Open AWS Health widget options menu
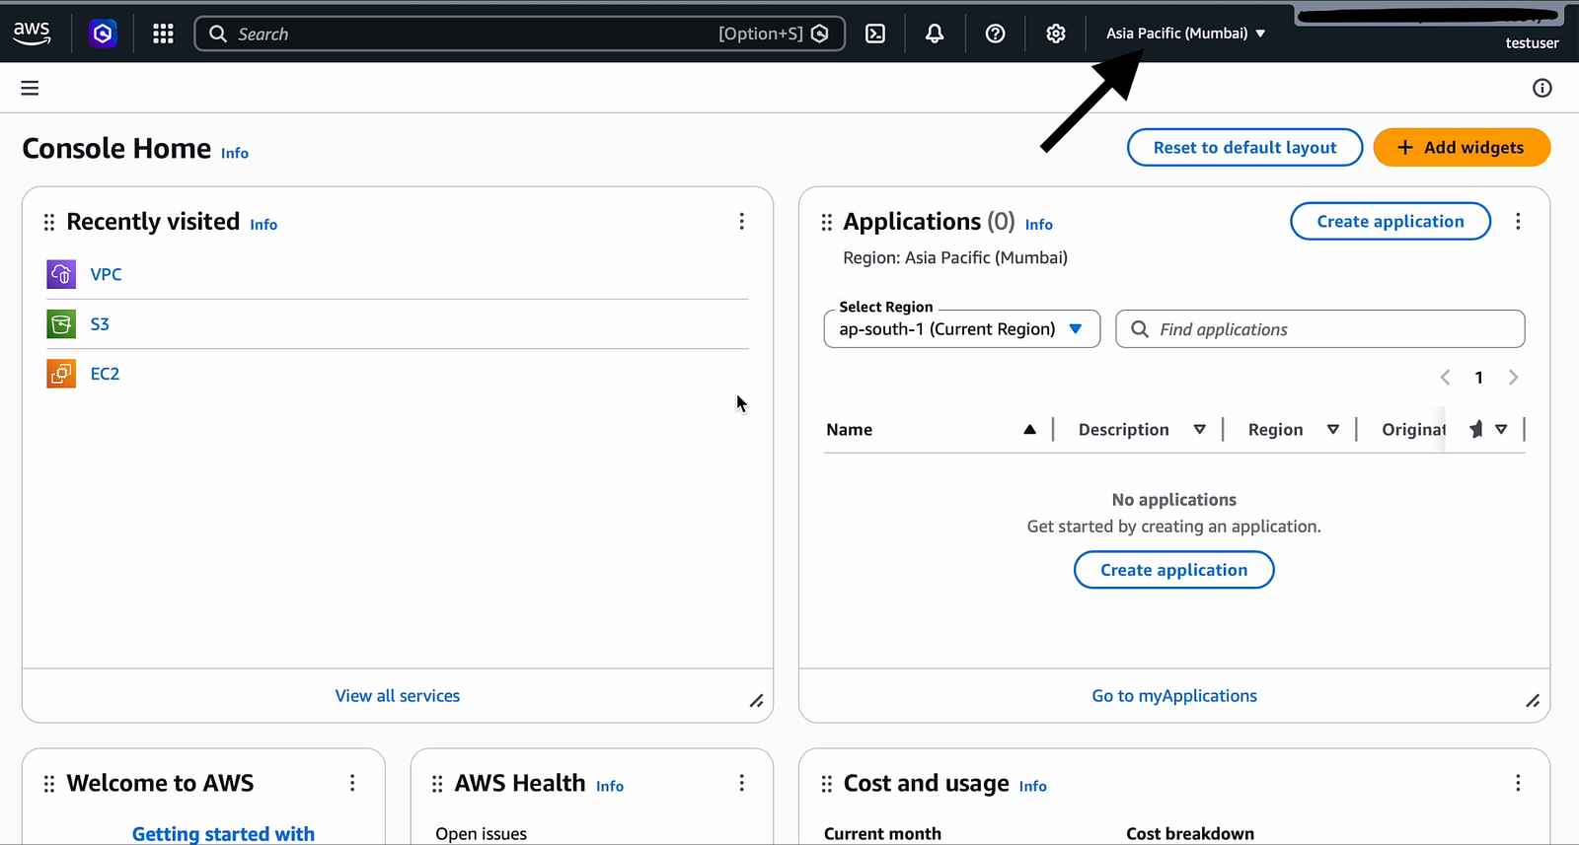Viewport: 1579px width, 845px height. pos(742,783)
